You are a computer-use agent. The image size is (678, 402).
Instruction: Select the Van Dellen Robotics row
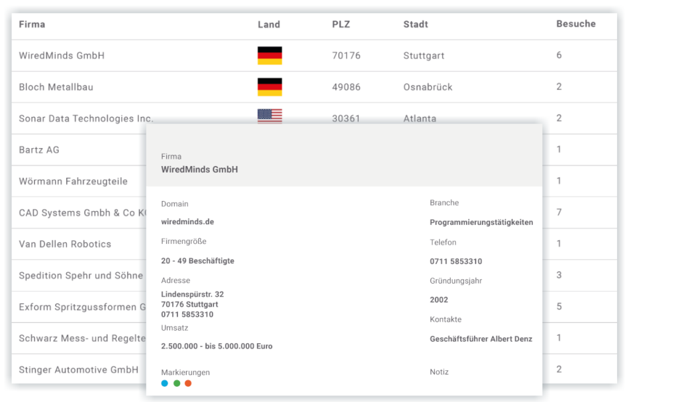(x=79, y=244)
